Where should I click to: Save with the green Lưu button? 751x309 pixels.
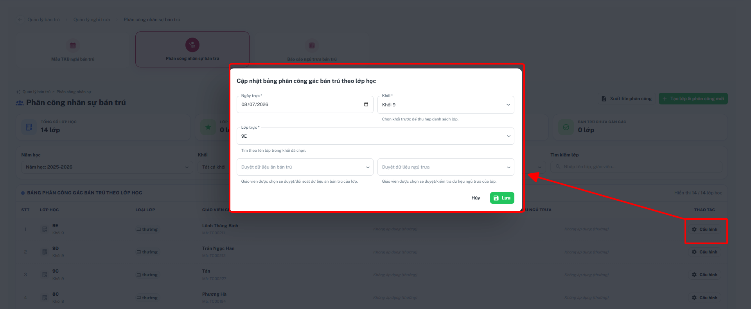click(502, 198)
